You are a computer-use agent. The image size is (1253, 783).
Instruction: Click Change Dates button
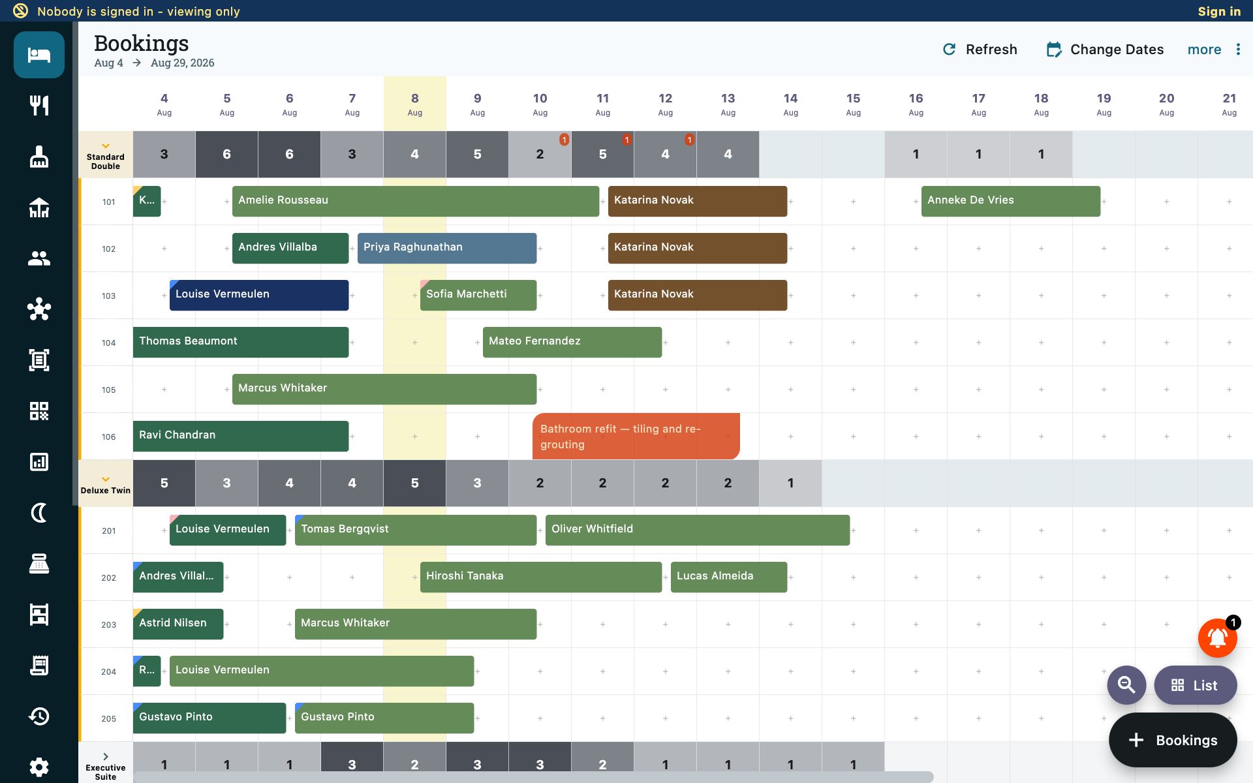click(x=1105, y=50)
